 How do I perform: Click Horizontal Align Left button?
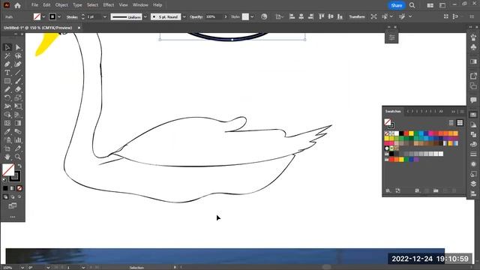[x=292, y=16]
